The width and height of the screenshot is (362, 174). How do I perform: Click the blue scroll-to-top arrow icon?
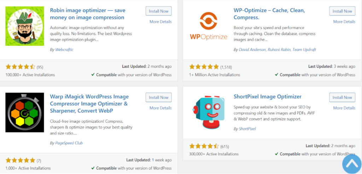pos(352,164)
